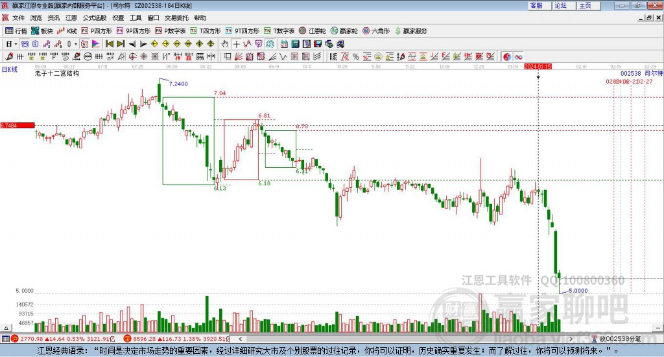Open the T数字表 tool
Screen dimensions: 664x357
coord(279,31)
